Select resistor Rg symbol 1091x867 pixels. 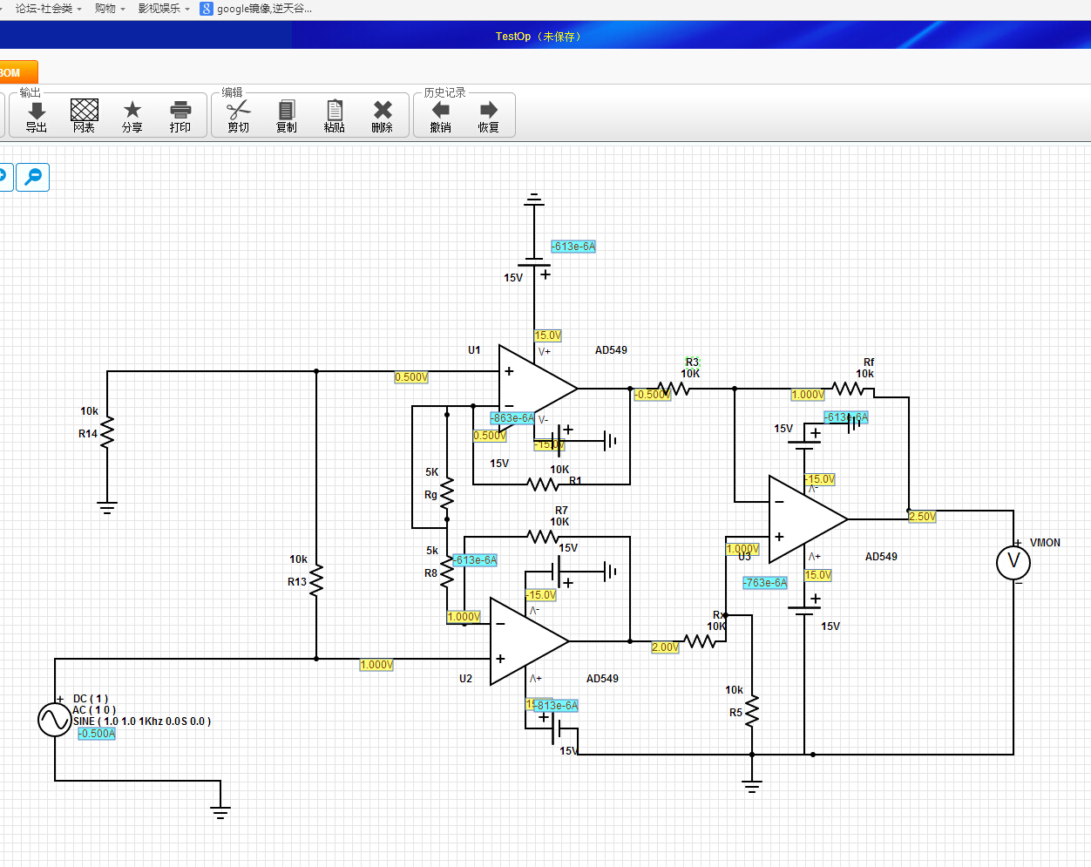(x=447, y=494)
